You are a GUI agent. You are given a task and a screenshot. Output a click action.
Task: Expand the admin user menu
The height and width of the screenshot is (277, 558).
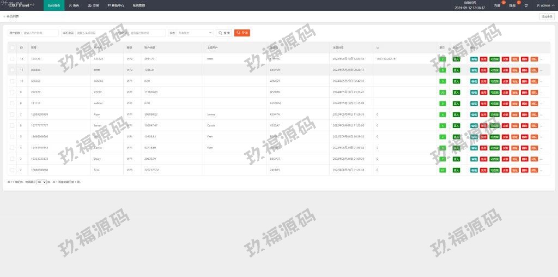[x=545, y=5]
